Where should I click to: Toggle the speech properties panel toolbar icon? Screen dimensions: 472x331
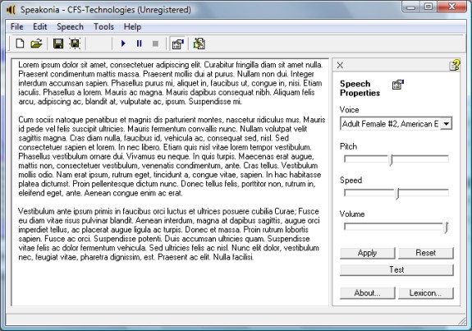pos(178,44)
